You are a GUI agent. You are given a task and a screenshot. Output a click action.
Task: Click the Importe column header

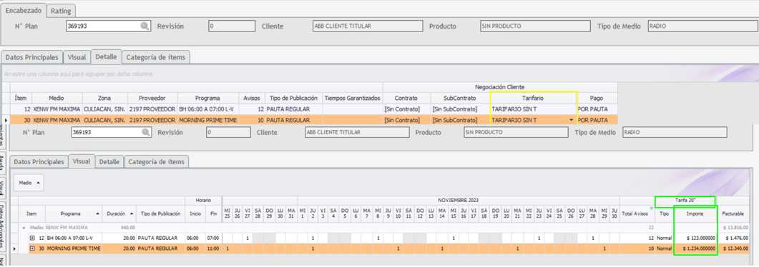tap(695, 213)
